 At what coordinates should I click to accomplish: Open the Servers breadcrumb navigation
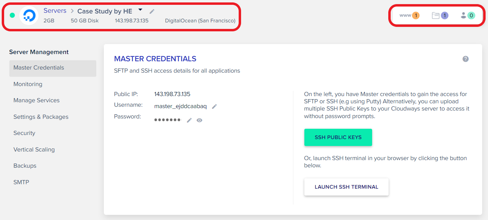tap(55, 10)
